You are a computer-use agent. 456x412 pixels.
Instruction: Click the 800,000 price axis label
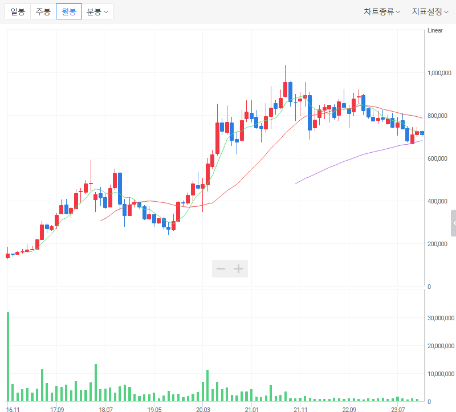pos(437,116)
